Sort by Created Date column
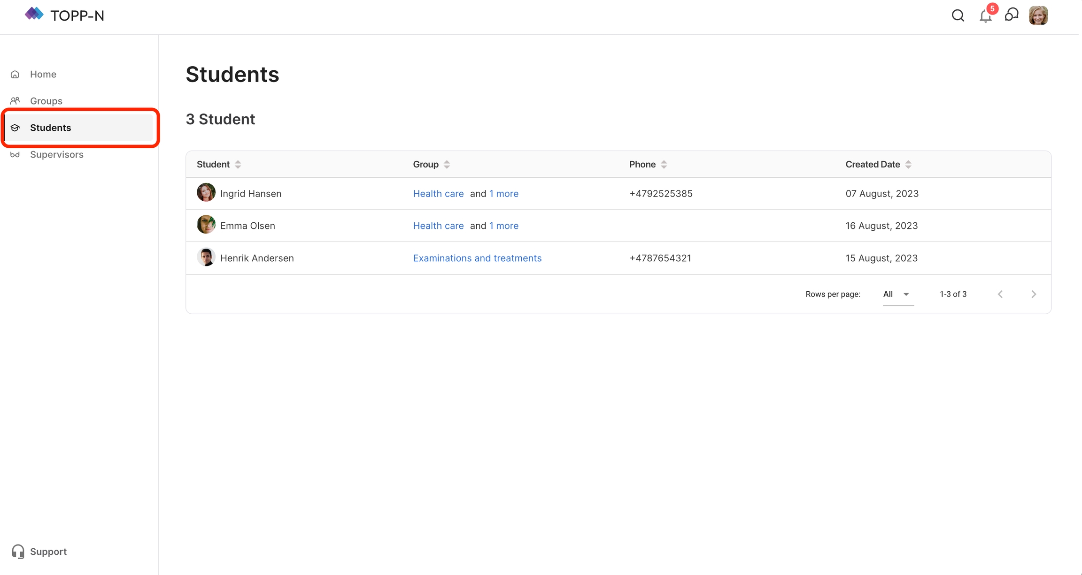 click(x=908, y=164)
